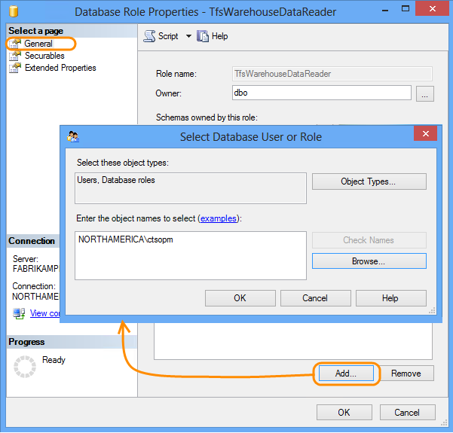Open View connection properties link
453x433 pixels.
(44, 313)
